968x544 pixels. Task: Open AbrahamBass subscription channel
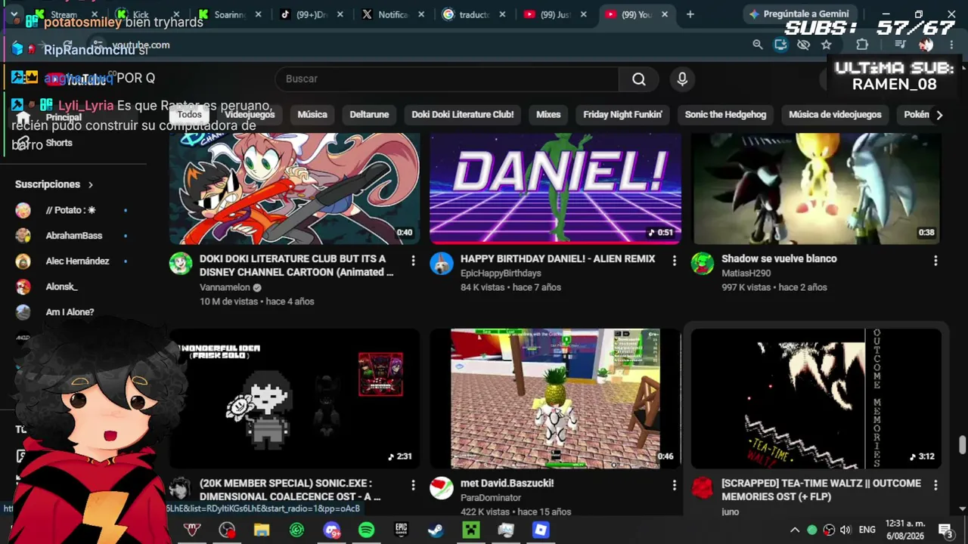pos(73,236)
